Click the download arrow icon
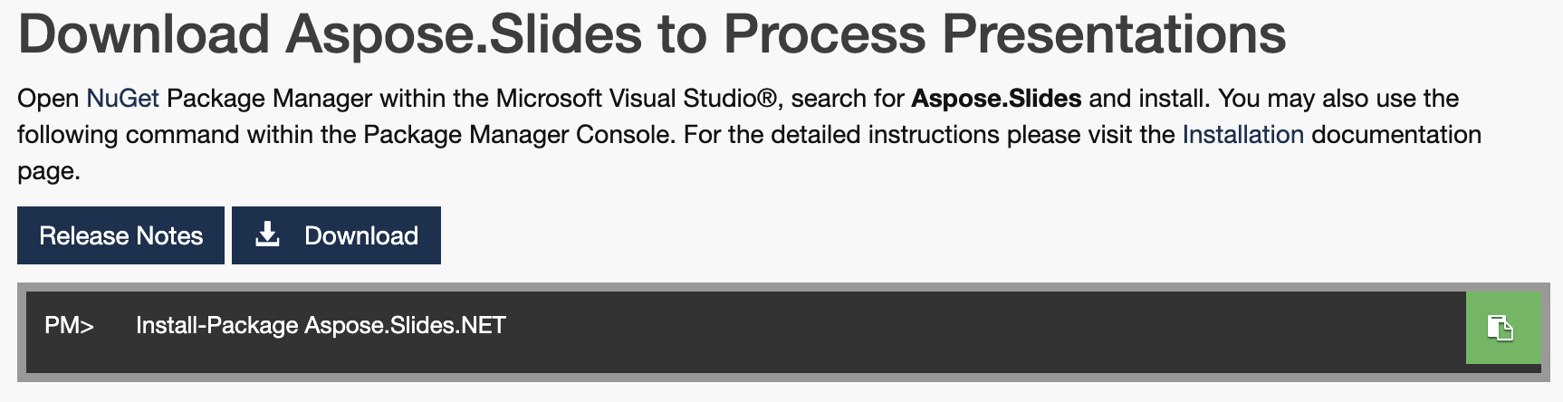 267,235
